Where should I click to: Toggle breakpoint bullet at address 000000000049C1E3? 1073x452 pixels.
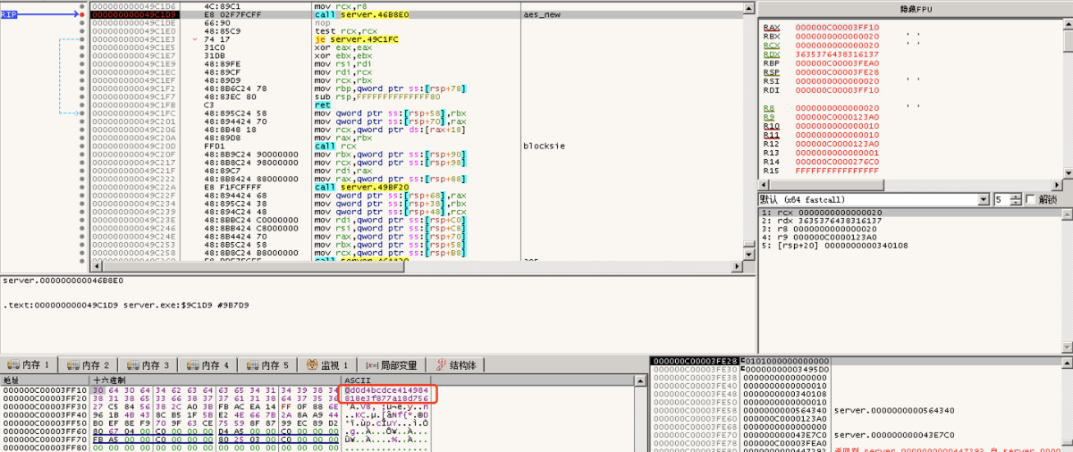coord(82,40)
